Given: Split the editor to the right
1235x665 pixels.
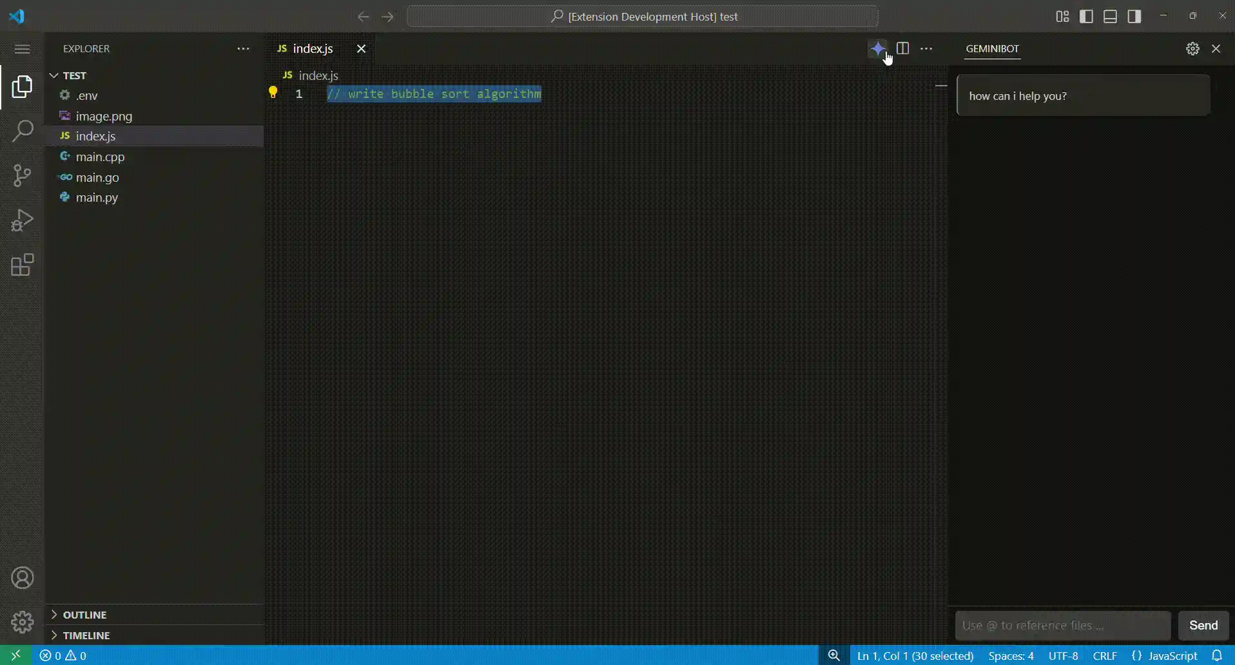Looking at the screenshot, I should pos(902,48).
